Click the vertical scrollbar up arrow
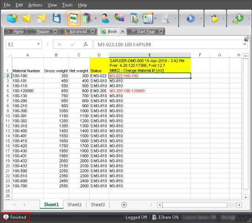Viewport: 252px width, 223px height. [246, 56]
